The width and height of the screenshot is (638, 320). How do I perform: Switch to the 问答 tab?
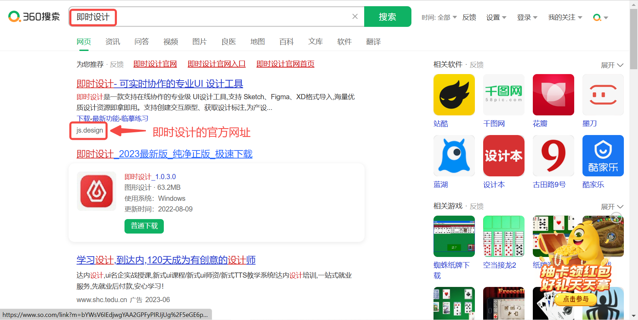coord(142,42)
